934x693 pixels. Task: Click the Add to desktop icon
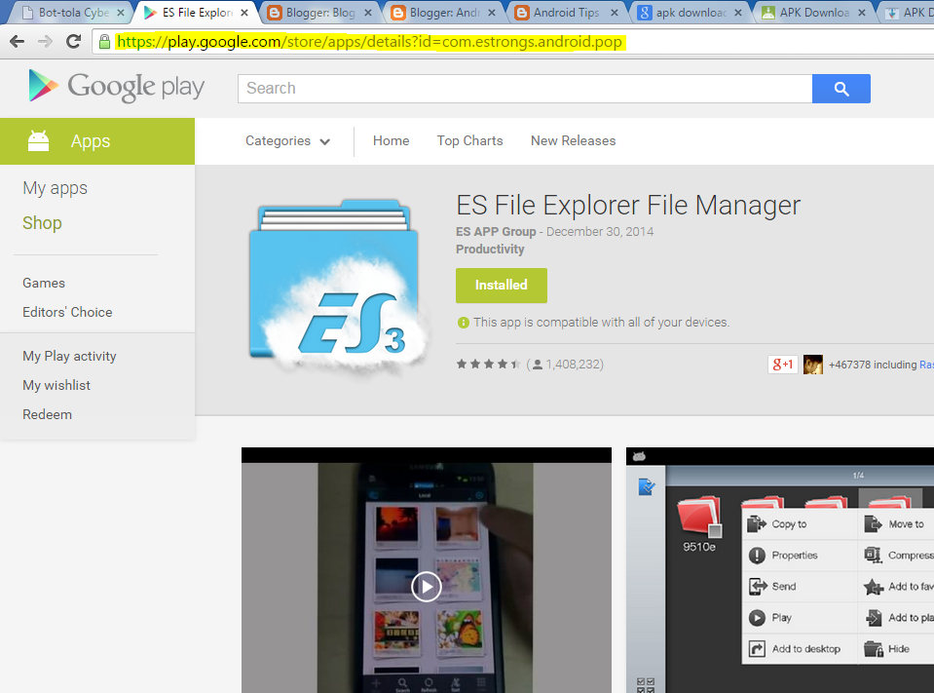pos(757,648)
